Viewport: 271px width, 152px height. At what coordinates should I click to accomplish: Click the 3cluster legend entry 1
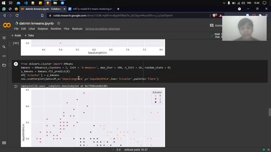158,99
